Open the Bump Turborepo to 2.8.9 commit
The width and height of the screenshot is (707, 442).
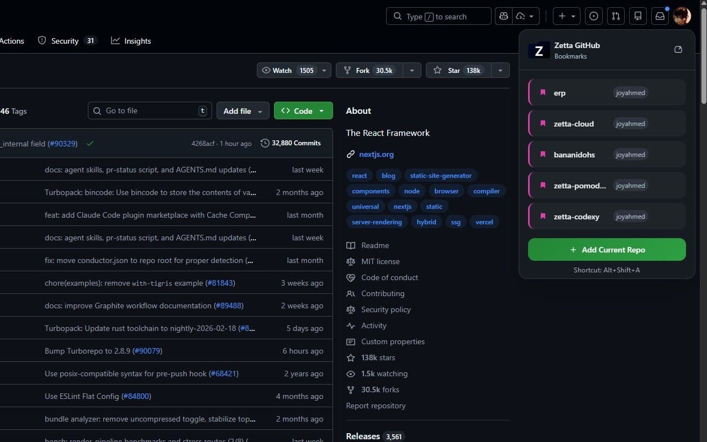(x=103, y=351)
